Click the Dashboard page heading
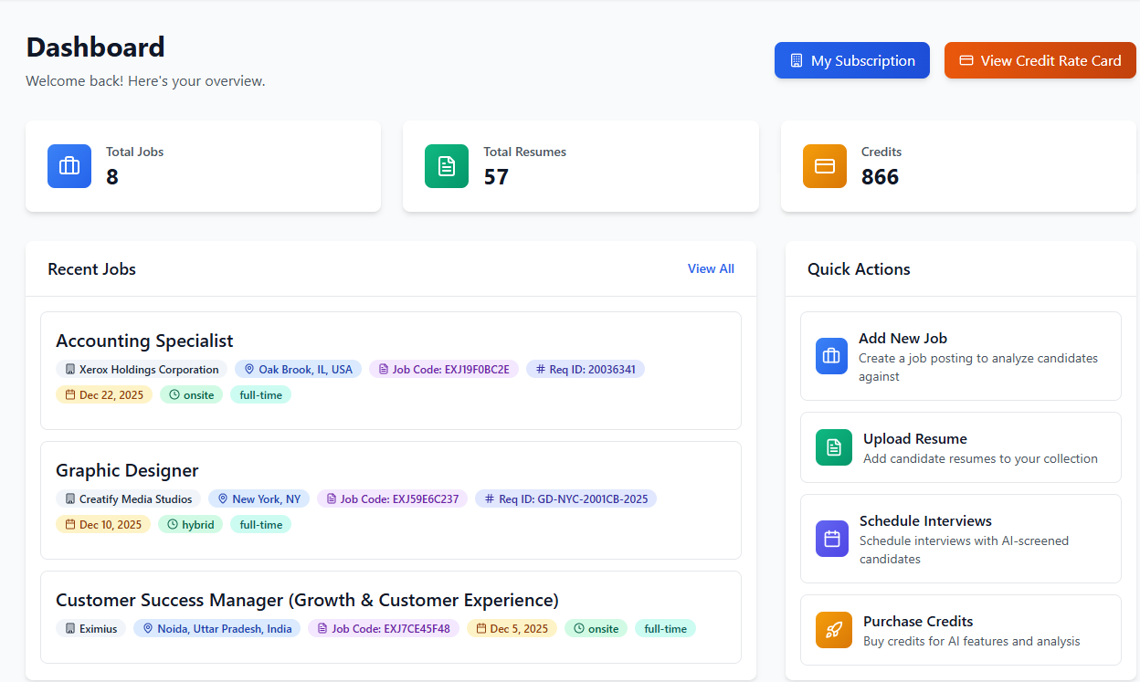 click(x=95, y=47)
